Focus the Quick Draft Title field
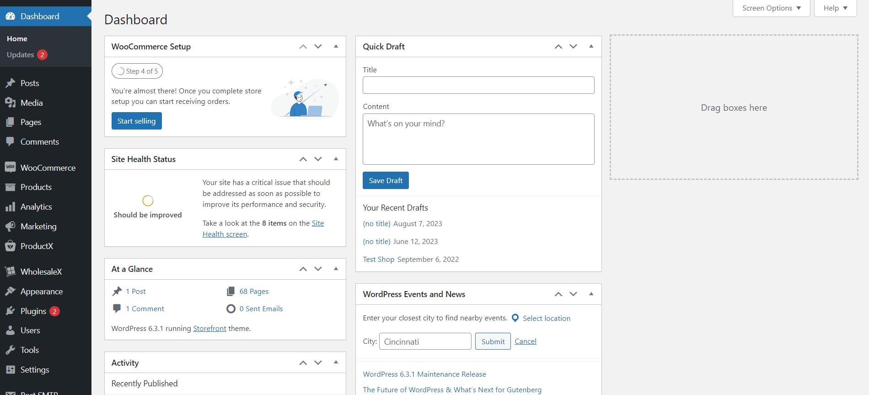The image size is (869, 395). tap(478, 85)
